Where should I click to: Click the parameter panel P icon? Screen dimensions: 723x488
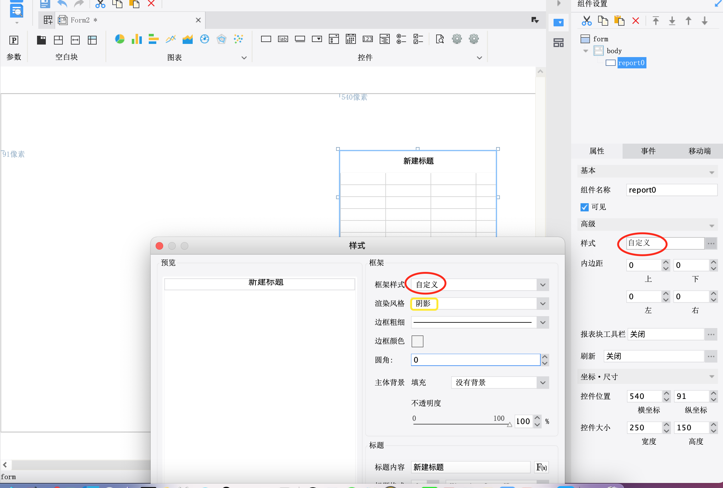14,40
